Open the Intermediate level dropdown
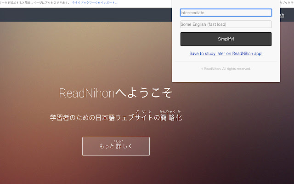Image resolution: width=294 pixels, height=184 pixels. click(x=226, y=12)
